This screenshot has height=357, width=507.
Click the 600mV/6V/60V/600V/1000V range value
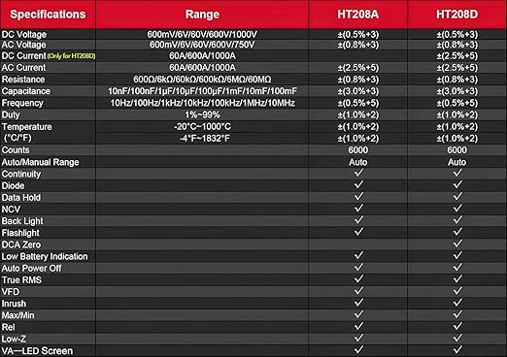point(202,35)
